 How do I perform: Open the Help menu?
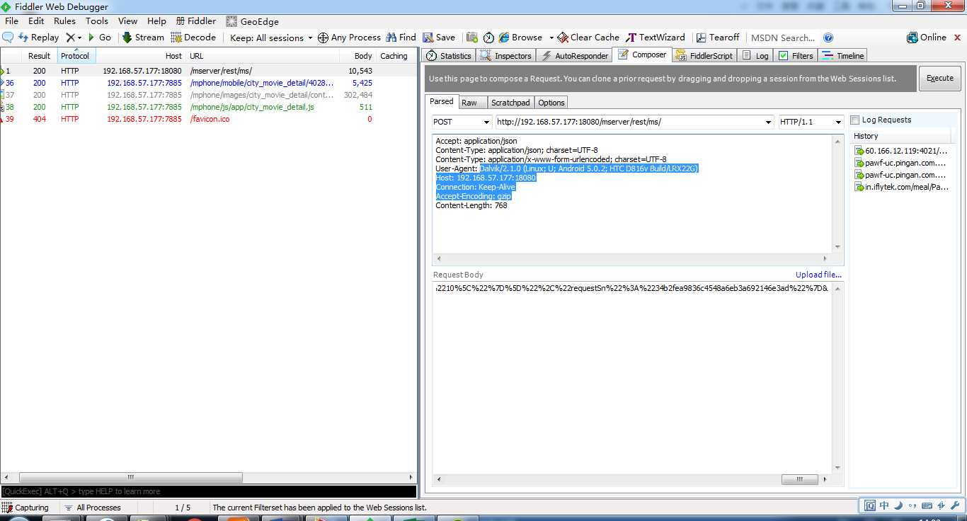[157, 21]
